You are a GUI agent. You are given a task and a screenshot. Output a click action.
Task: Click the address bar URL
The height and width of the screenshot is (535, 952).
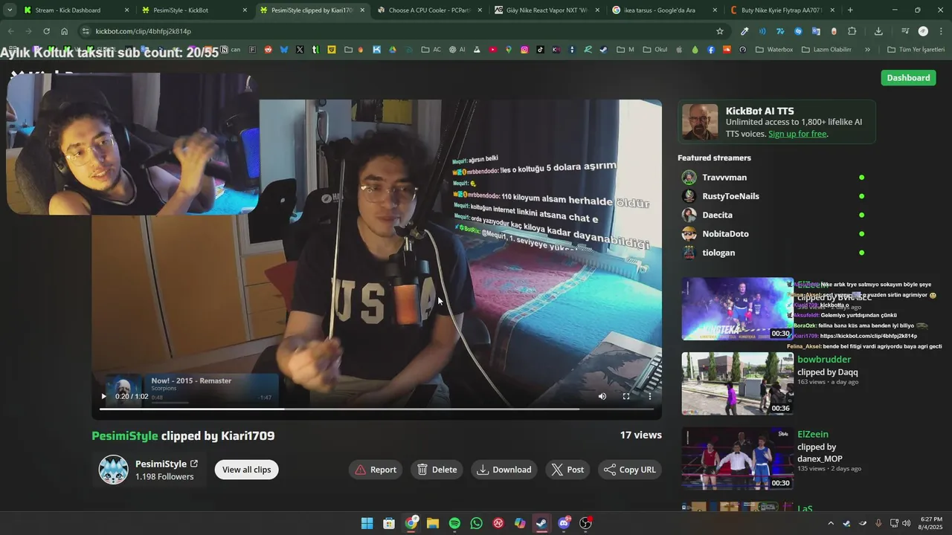coord(144,31)
